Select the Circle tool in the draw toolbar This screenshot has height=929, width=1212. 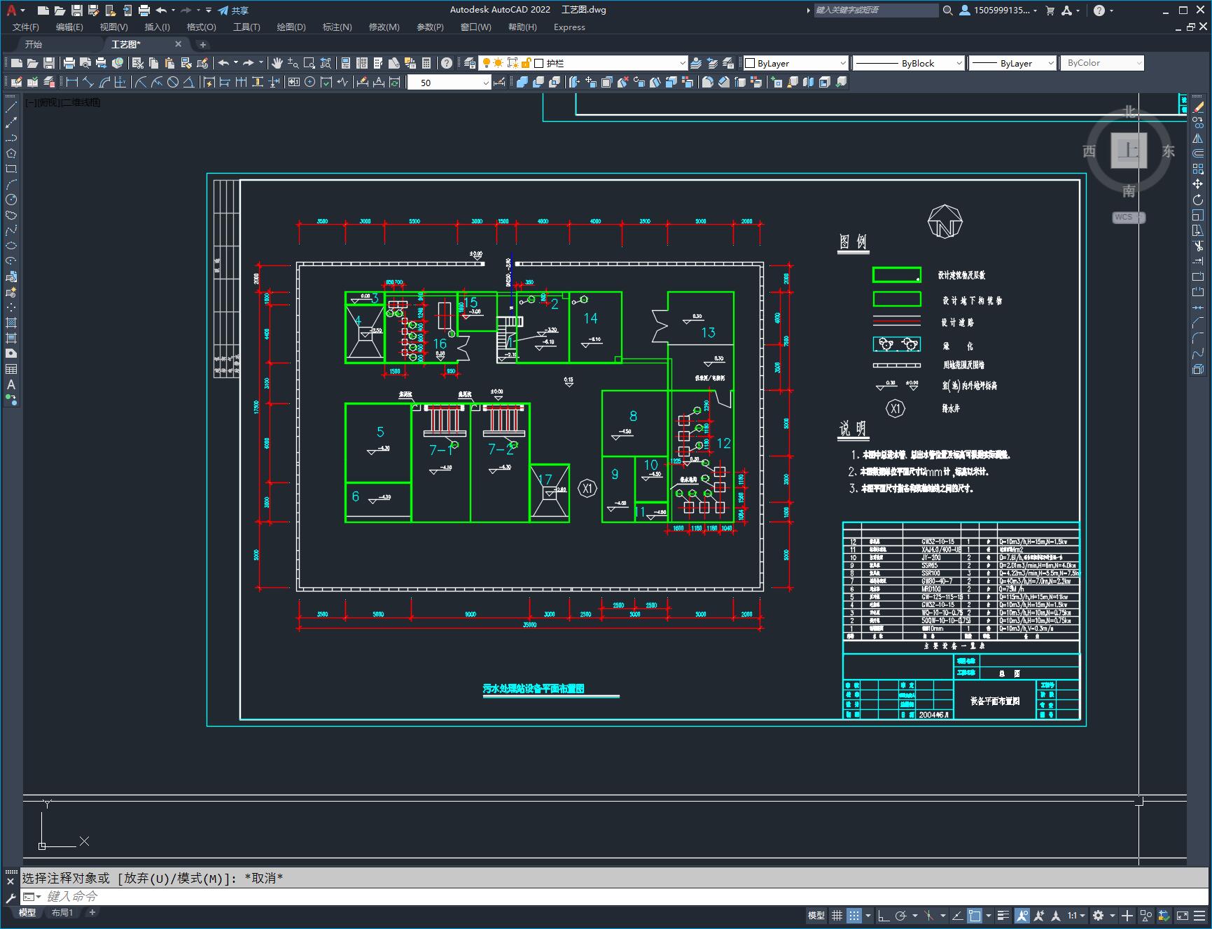[11, 200]
